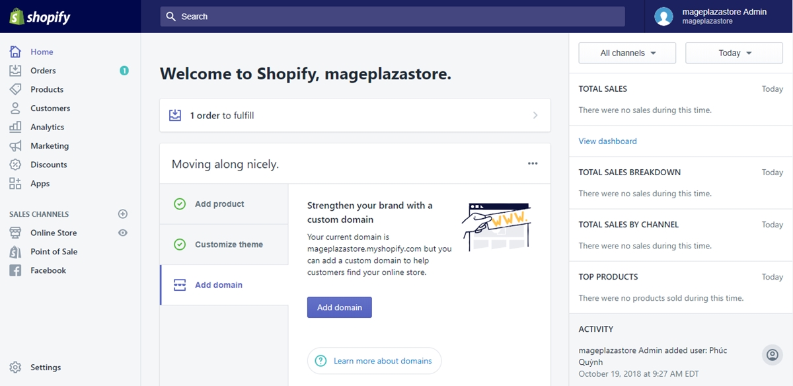Click the activity user avatar icon
Viewport: 793px width, 386px height.
pyautogui.click(x=772, y=355)
